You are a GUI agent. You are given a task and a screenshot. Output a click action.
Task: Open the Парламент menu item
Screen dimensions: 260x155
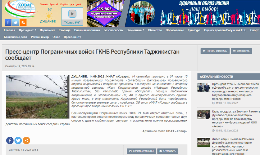point(47,30)
